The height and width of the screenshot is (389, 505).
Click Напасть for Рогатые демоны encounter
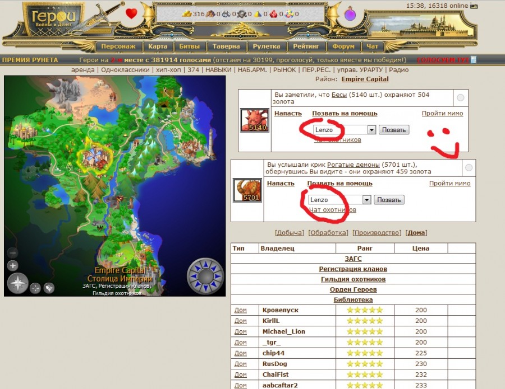coord(281,184)
